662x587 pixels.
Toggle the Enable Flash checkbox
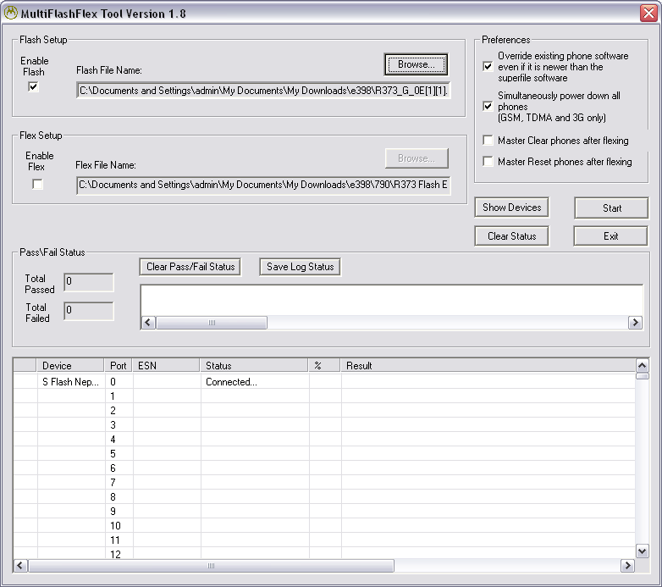pos(33,86)
